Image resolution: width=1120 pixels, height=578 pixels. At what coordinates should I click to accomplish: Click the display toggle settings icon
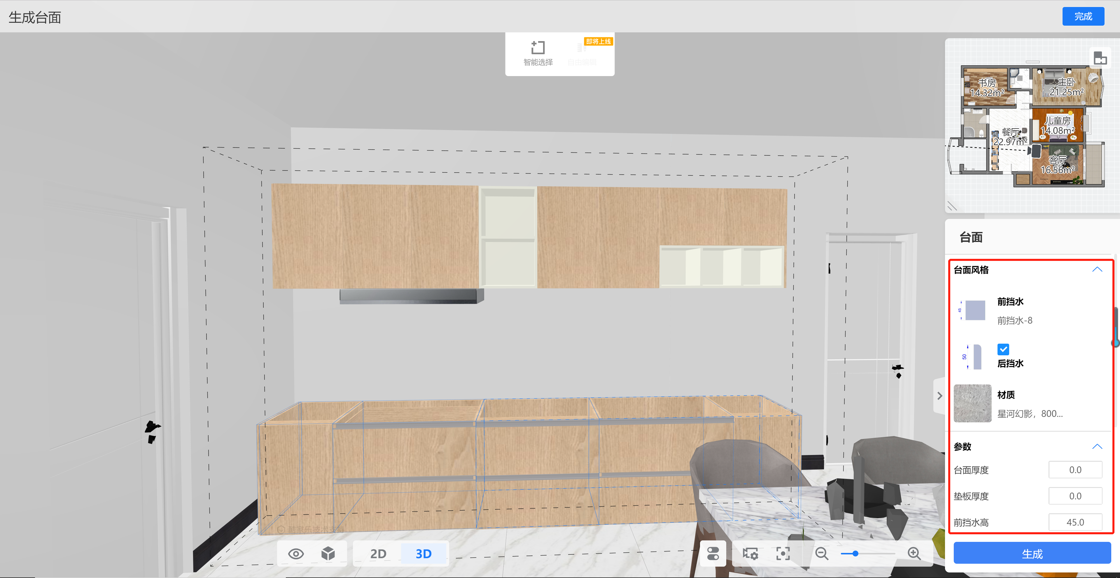713,554
